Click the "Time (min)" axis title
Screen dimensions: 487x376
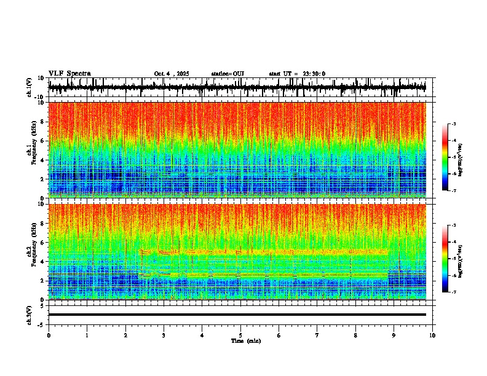pyautogui.click(x=246, y=341)
